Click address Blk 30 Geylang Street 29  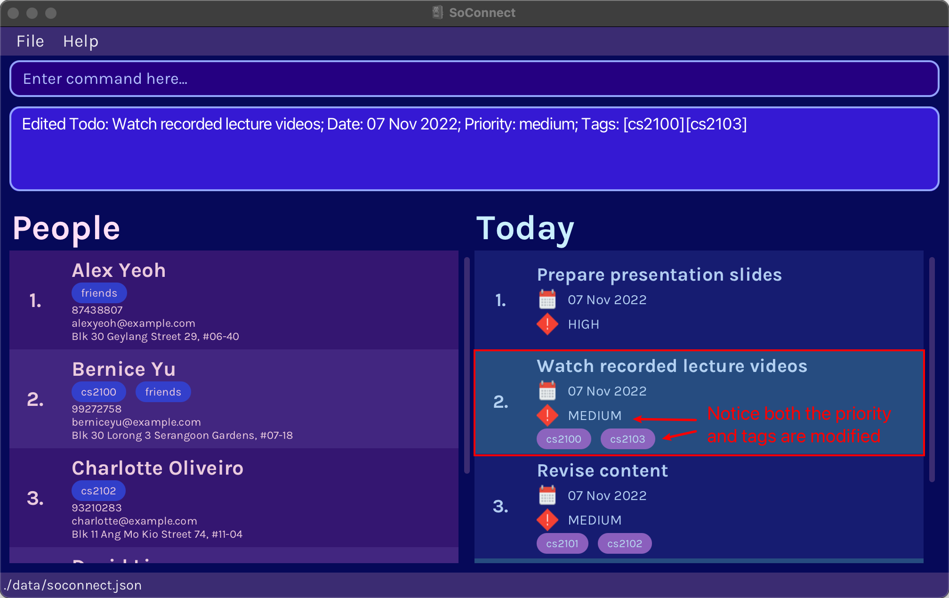(155, 336)
